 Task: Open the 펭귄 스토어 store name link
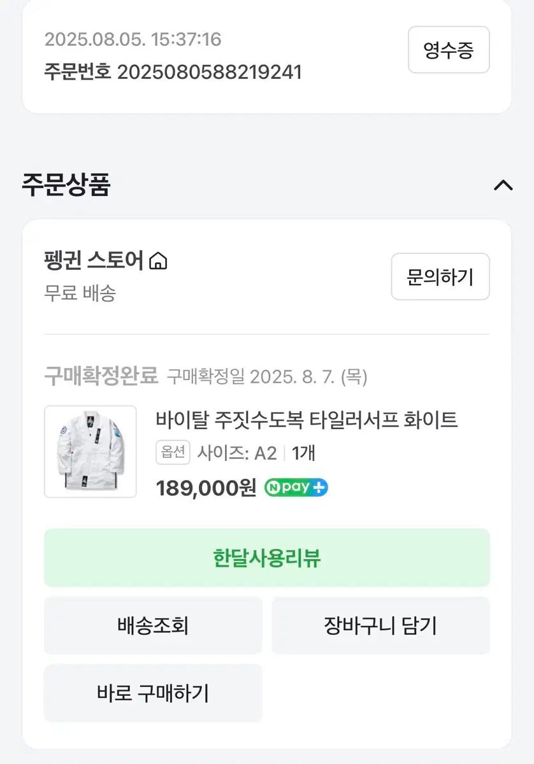pyautogui.click(x=94, y=261)
